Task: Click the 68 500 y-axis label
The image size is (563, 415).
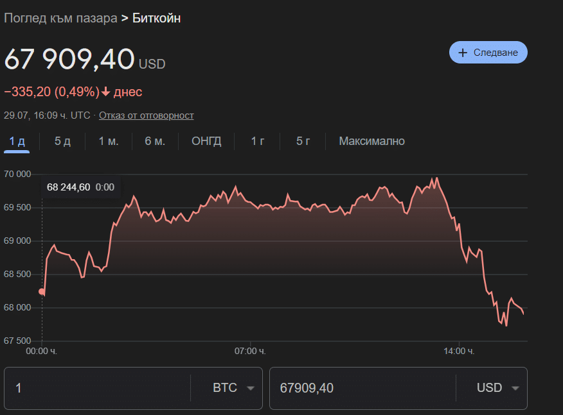Action: pyautogui.click(x=17, y=274)
